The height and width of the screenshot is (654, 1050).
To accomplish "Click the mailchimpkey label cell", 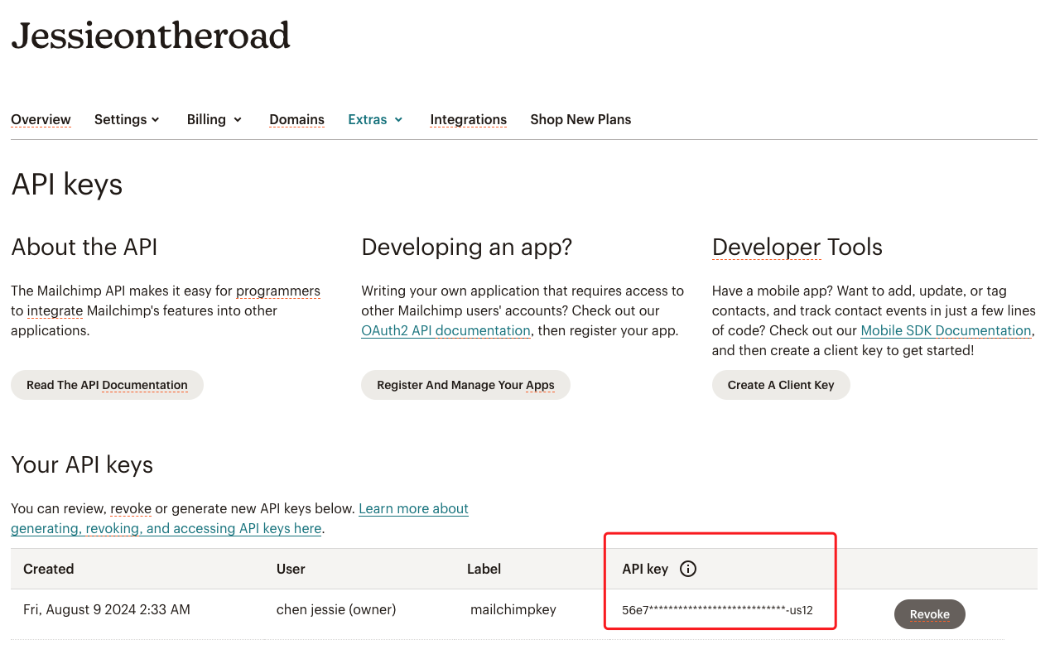I will pos(513,609).
